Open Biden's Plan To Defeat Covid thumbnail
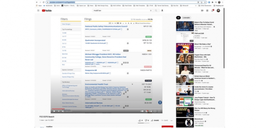Screen dimensions: 256x128 coord(185,26)
